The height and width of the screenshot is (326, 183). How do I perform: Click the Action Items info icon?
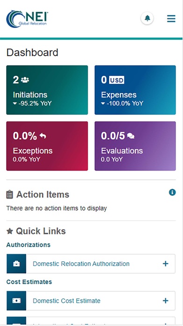pyautogui.click(x=172, y=193)
